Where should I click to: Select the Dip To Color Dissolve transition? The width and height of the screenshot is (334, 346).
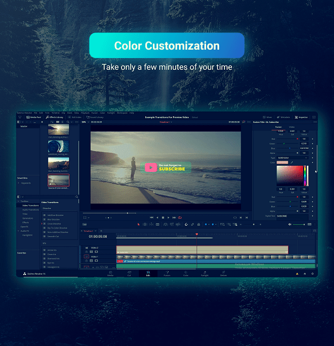[57, 228]
